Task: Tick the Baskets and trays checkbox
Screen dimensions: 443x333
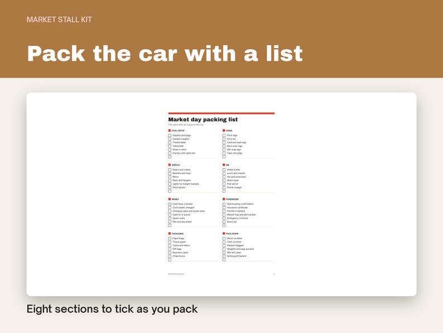Action: coord(170,173)
